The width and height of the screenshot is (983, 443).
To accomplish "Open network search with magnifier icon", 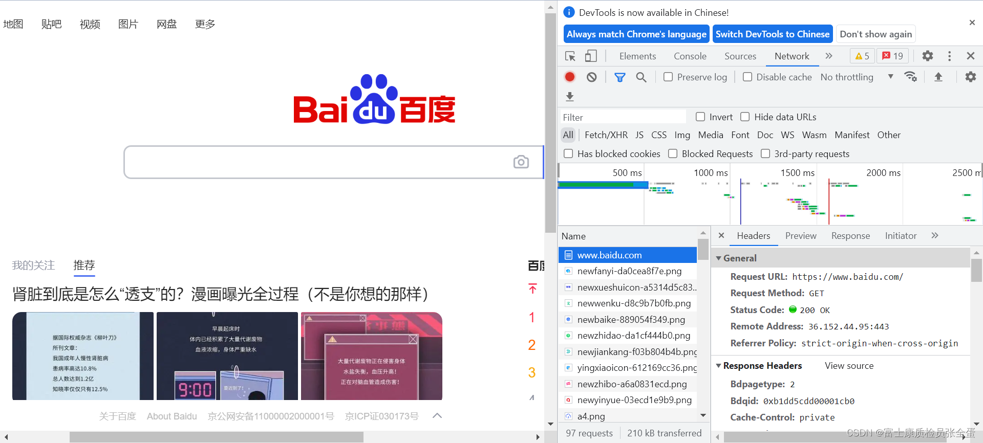I will [641, 77].
